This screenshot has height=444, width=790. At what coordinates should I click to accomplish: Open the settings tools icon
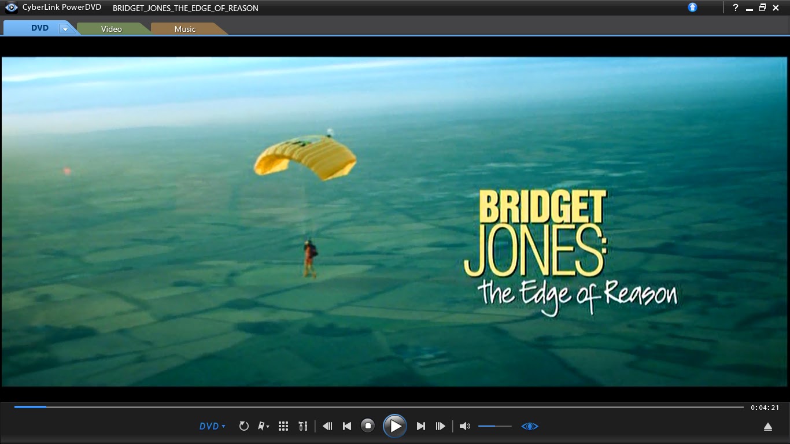303,426
